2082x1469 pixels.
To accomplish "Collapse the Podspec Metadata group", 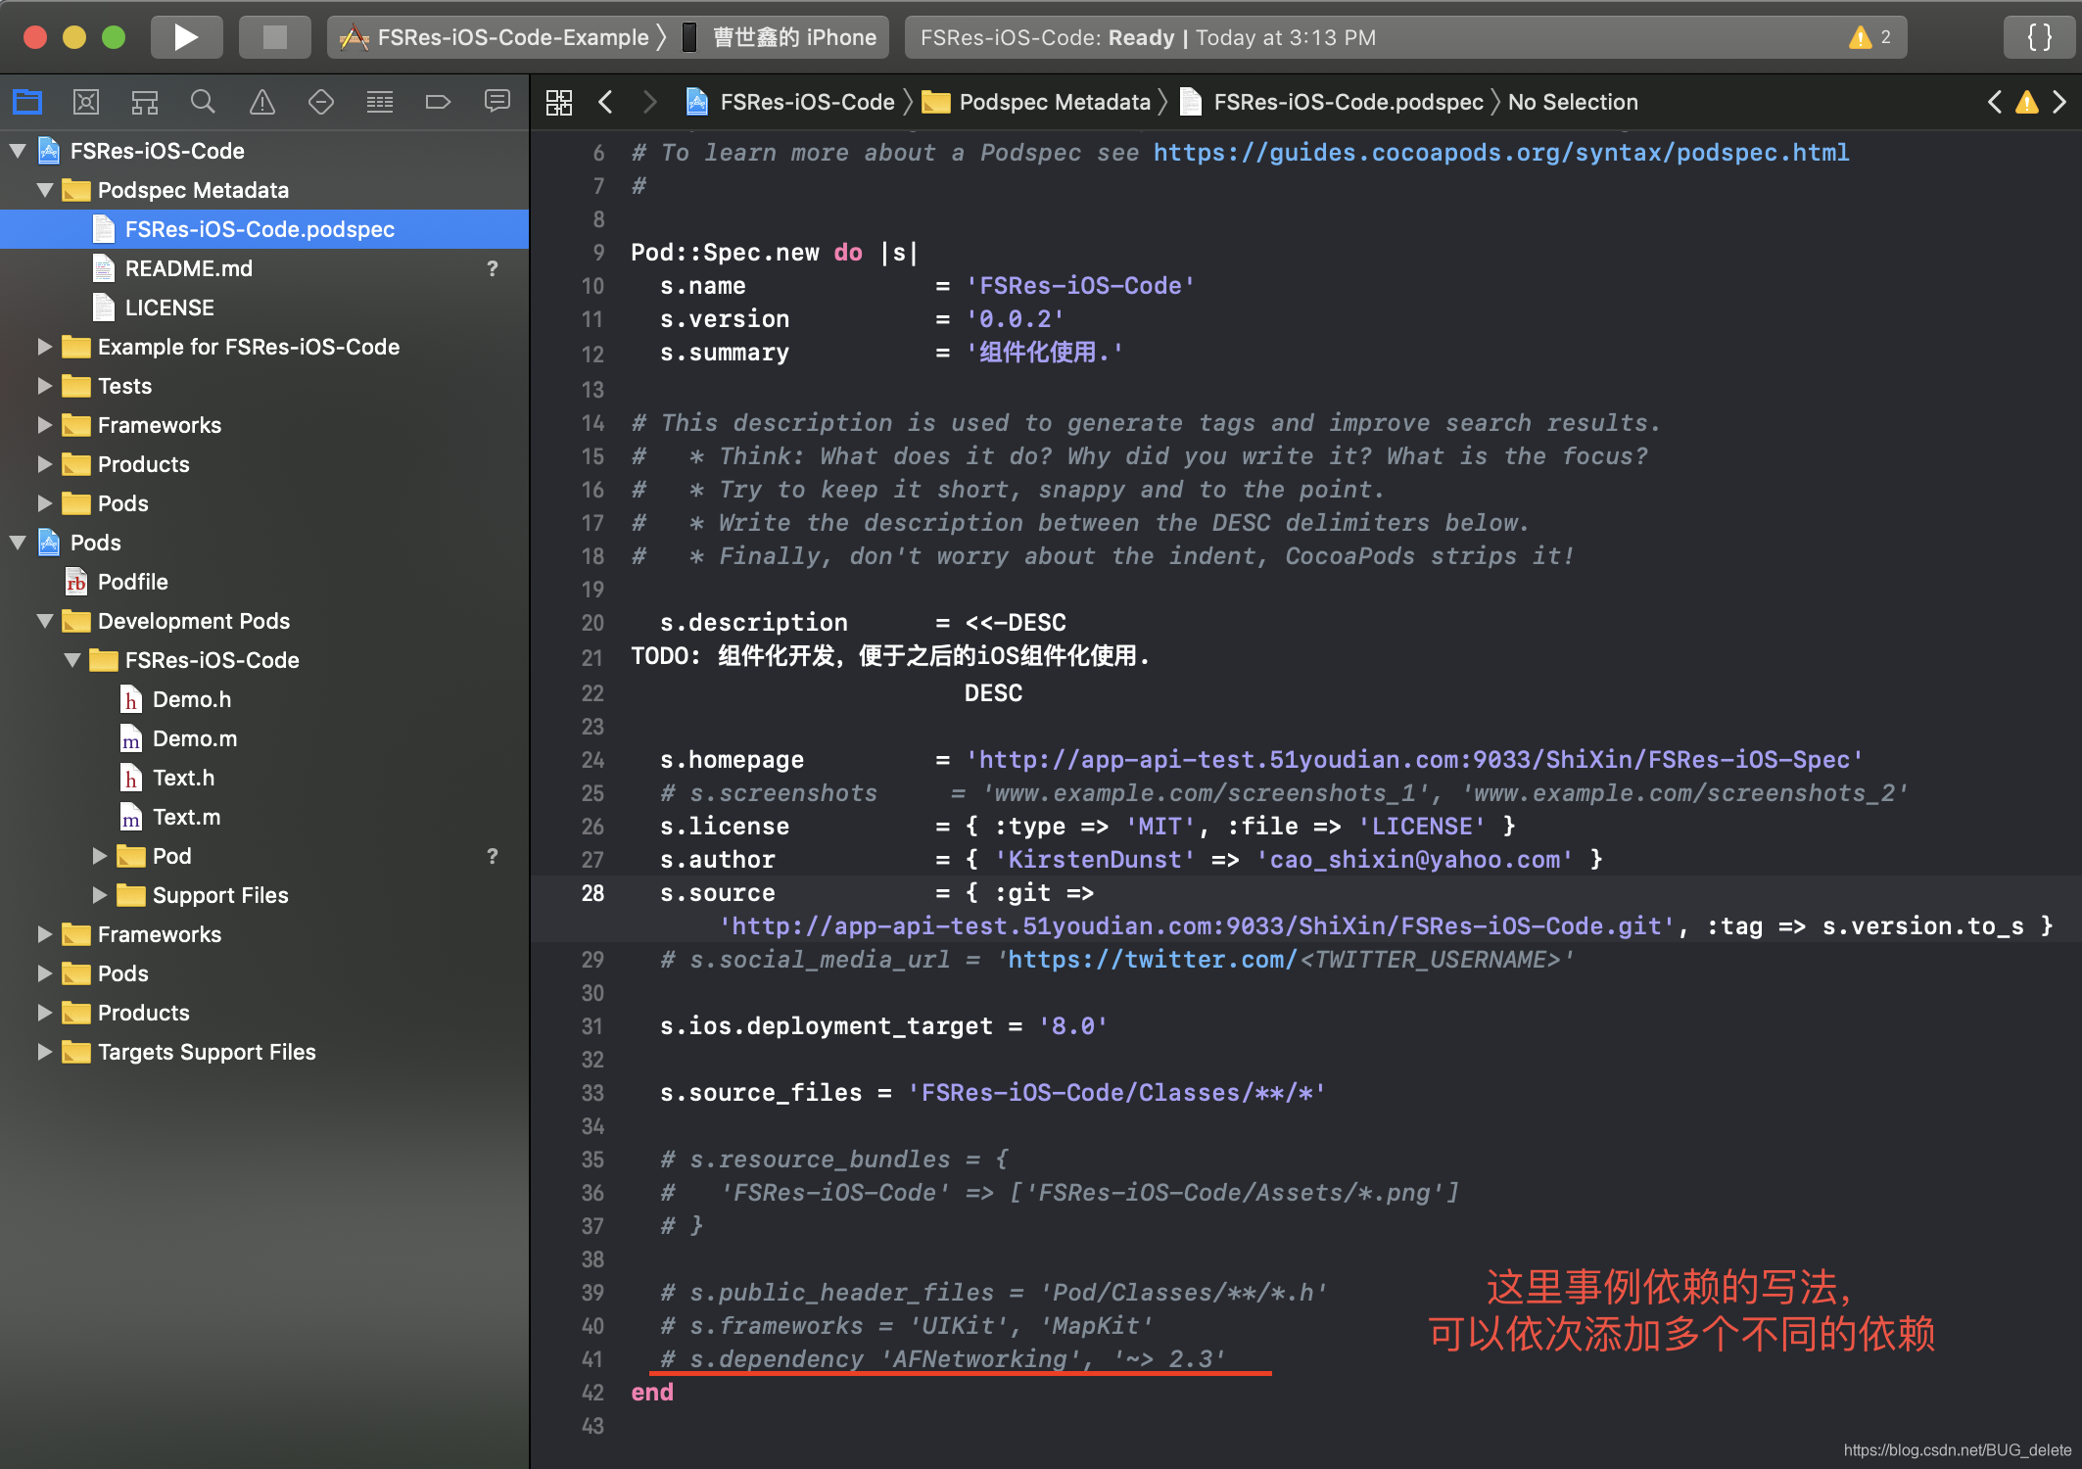I will click(x=45, y=190).
